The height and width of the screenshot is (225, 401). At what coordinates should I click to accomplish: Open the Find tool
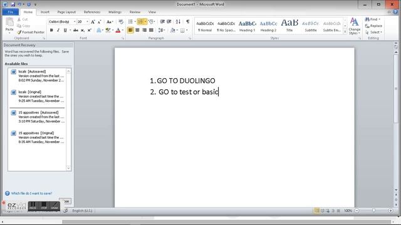click(373, 19)
